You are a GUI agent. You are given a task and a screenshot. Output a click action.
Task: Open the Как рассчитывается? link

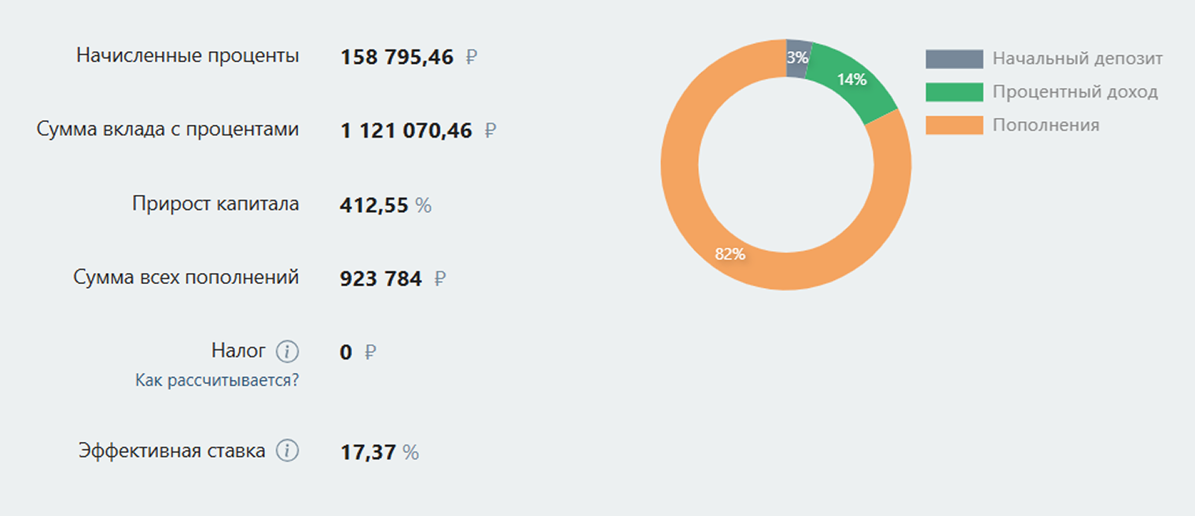[x=217, y=381]
